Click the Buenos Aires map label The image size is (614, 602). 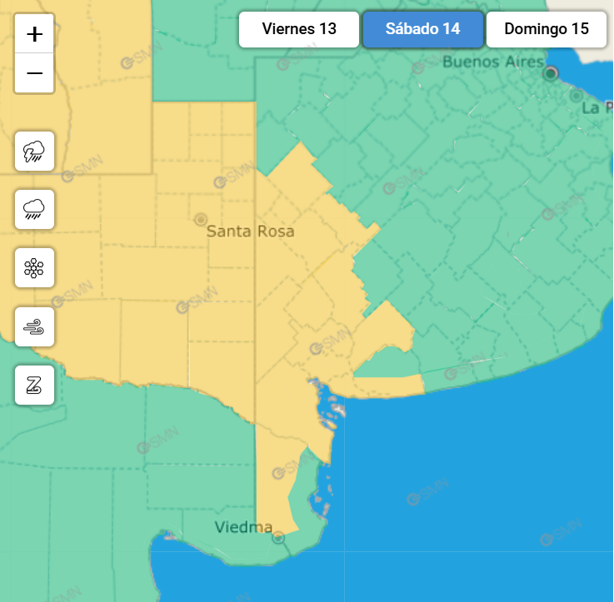point(492,62)
